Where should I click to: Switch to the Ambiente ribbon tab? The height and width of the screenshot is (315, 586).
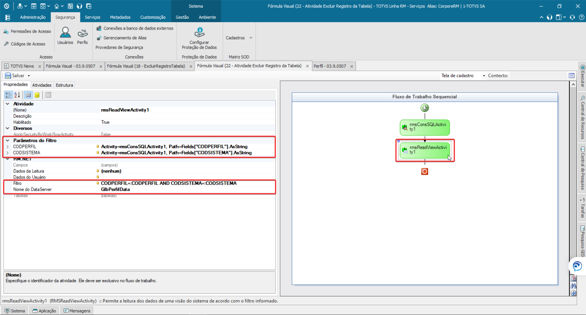click(207, 17)
